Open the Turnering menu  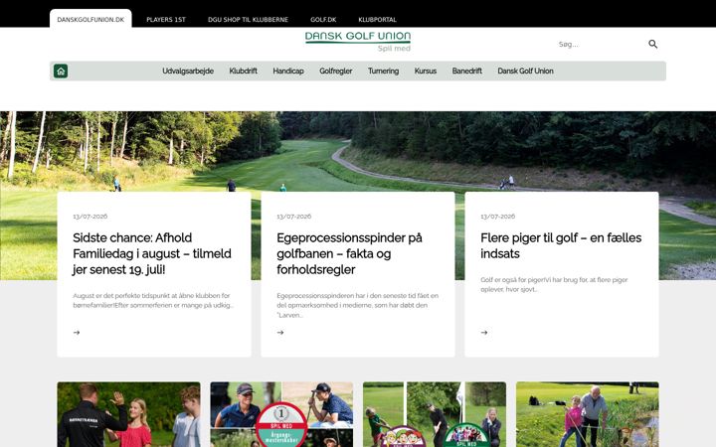[383, 72]
